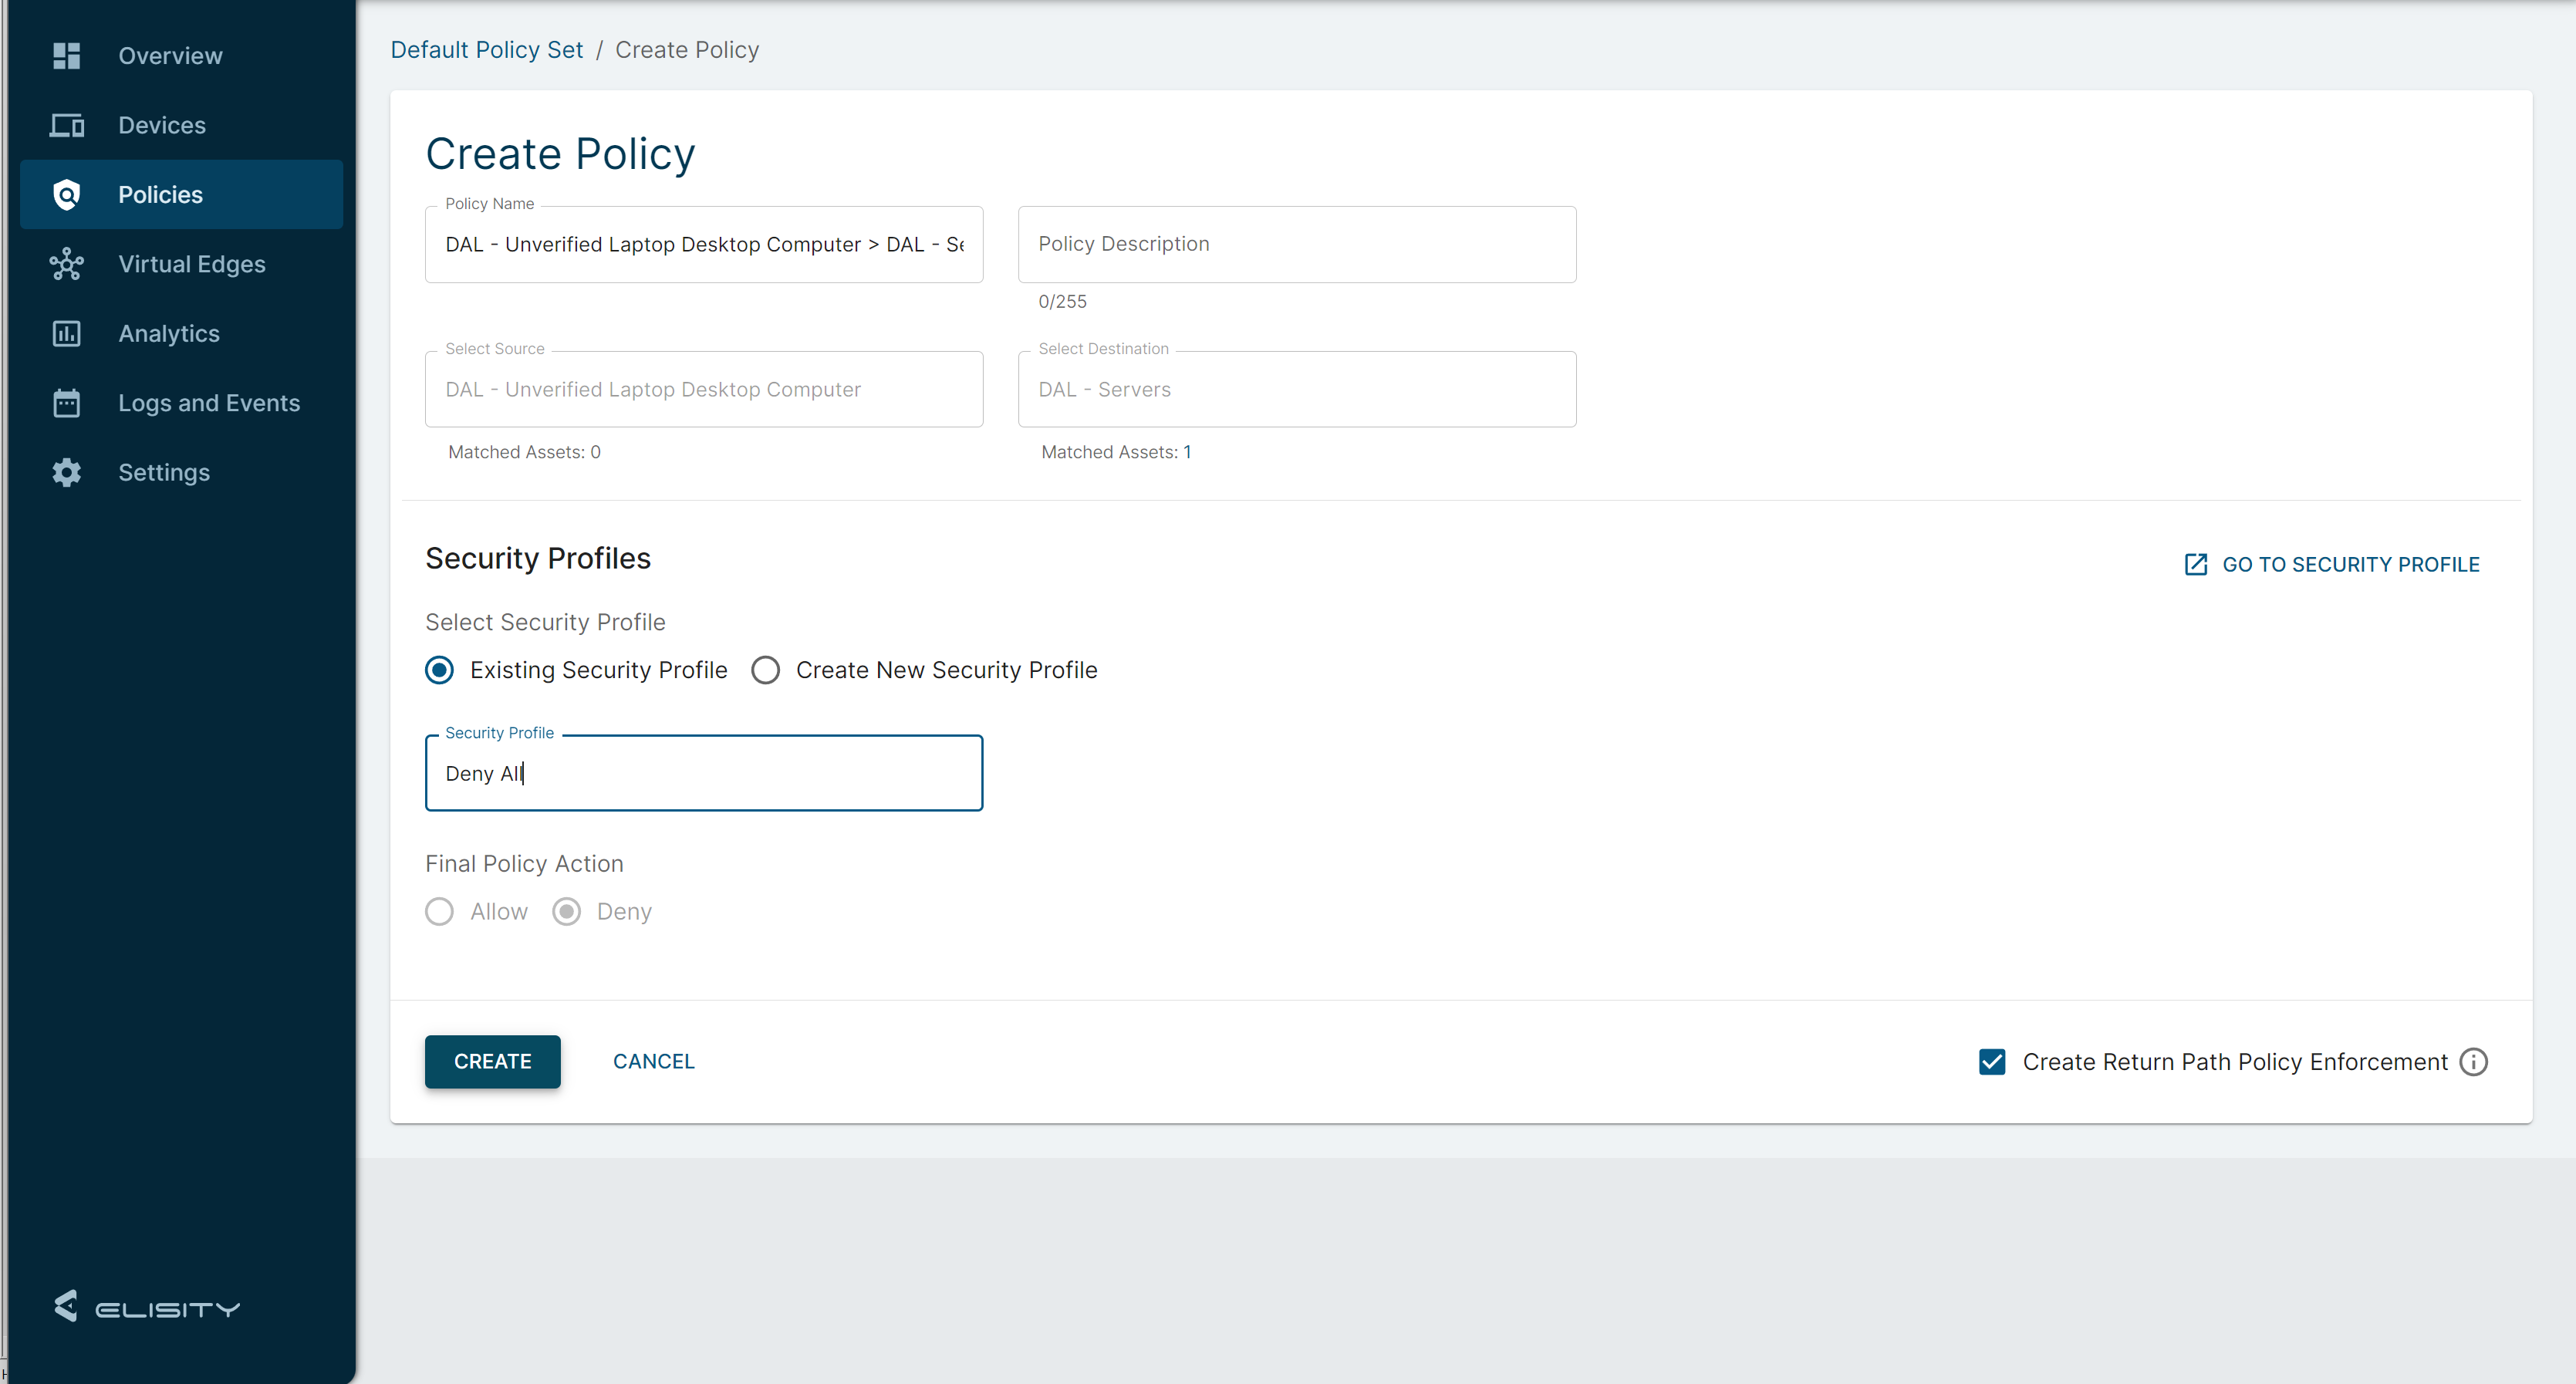Image resolution: width=2576 pixels, height=1384 pixels.
Task: Click the Settings gear icon
Action: click(x=66, y=472)
